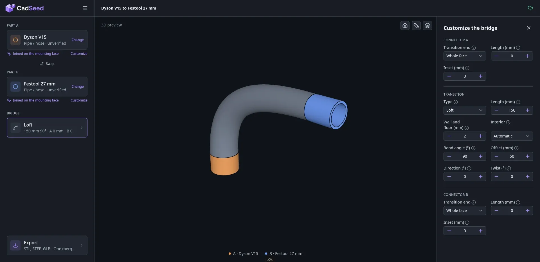
Task: Click the Bend angle value field
Action: pyautogui.click(x=465, y=156)
